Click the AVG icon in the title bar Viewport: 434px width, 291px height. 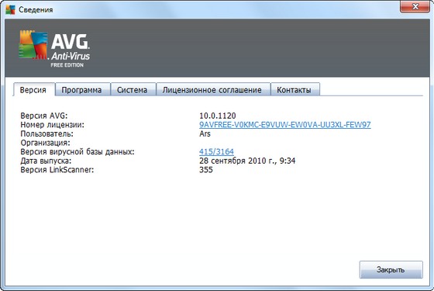[10, 9]
